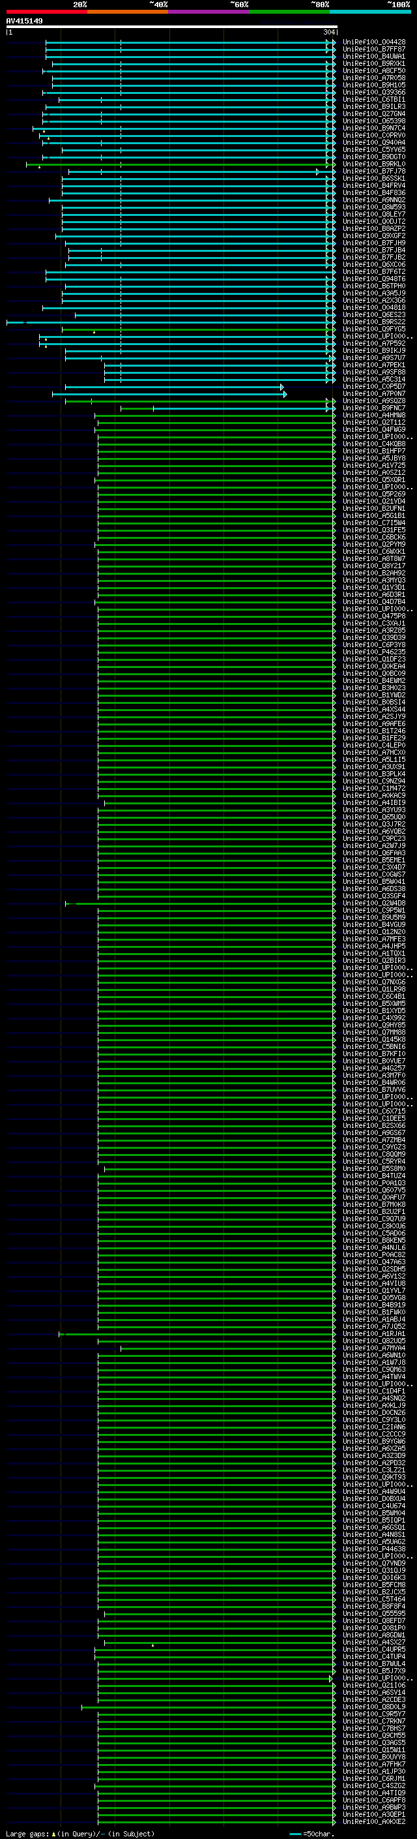Select hit label UniRef100_C0P5D7

374,387
